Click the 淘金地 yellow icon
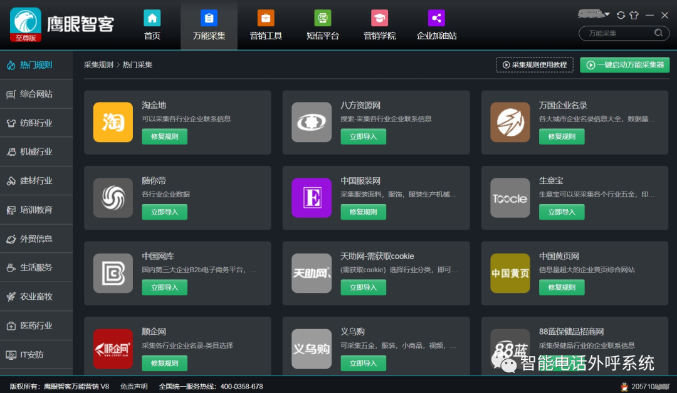This screenshot has height=393, width=677. (113, 122)
